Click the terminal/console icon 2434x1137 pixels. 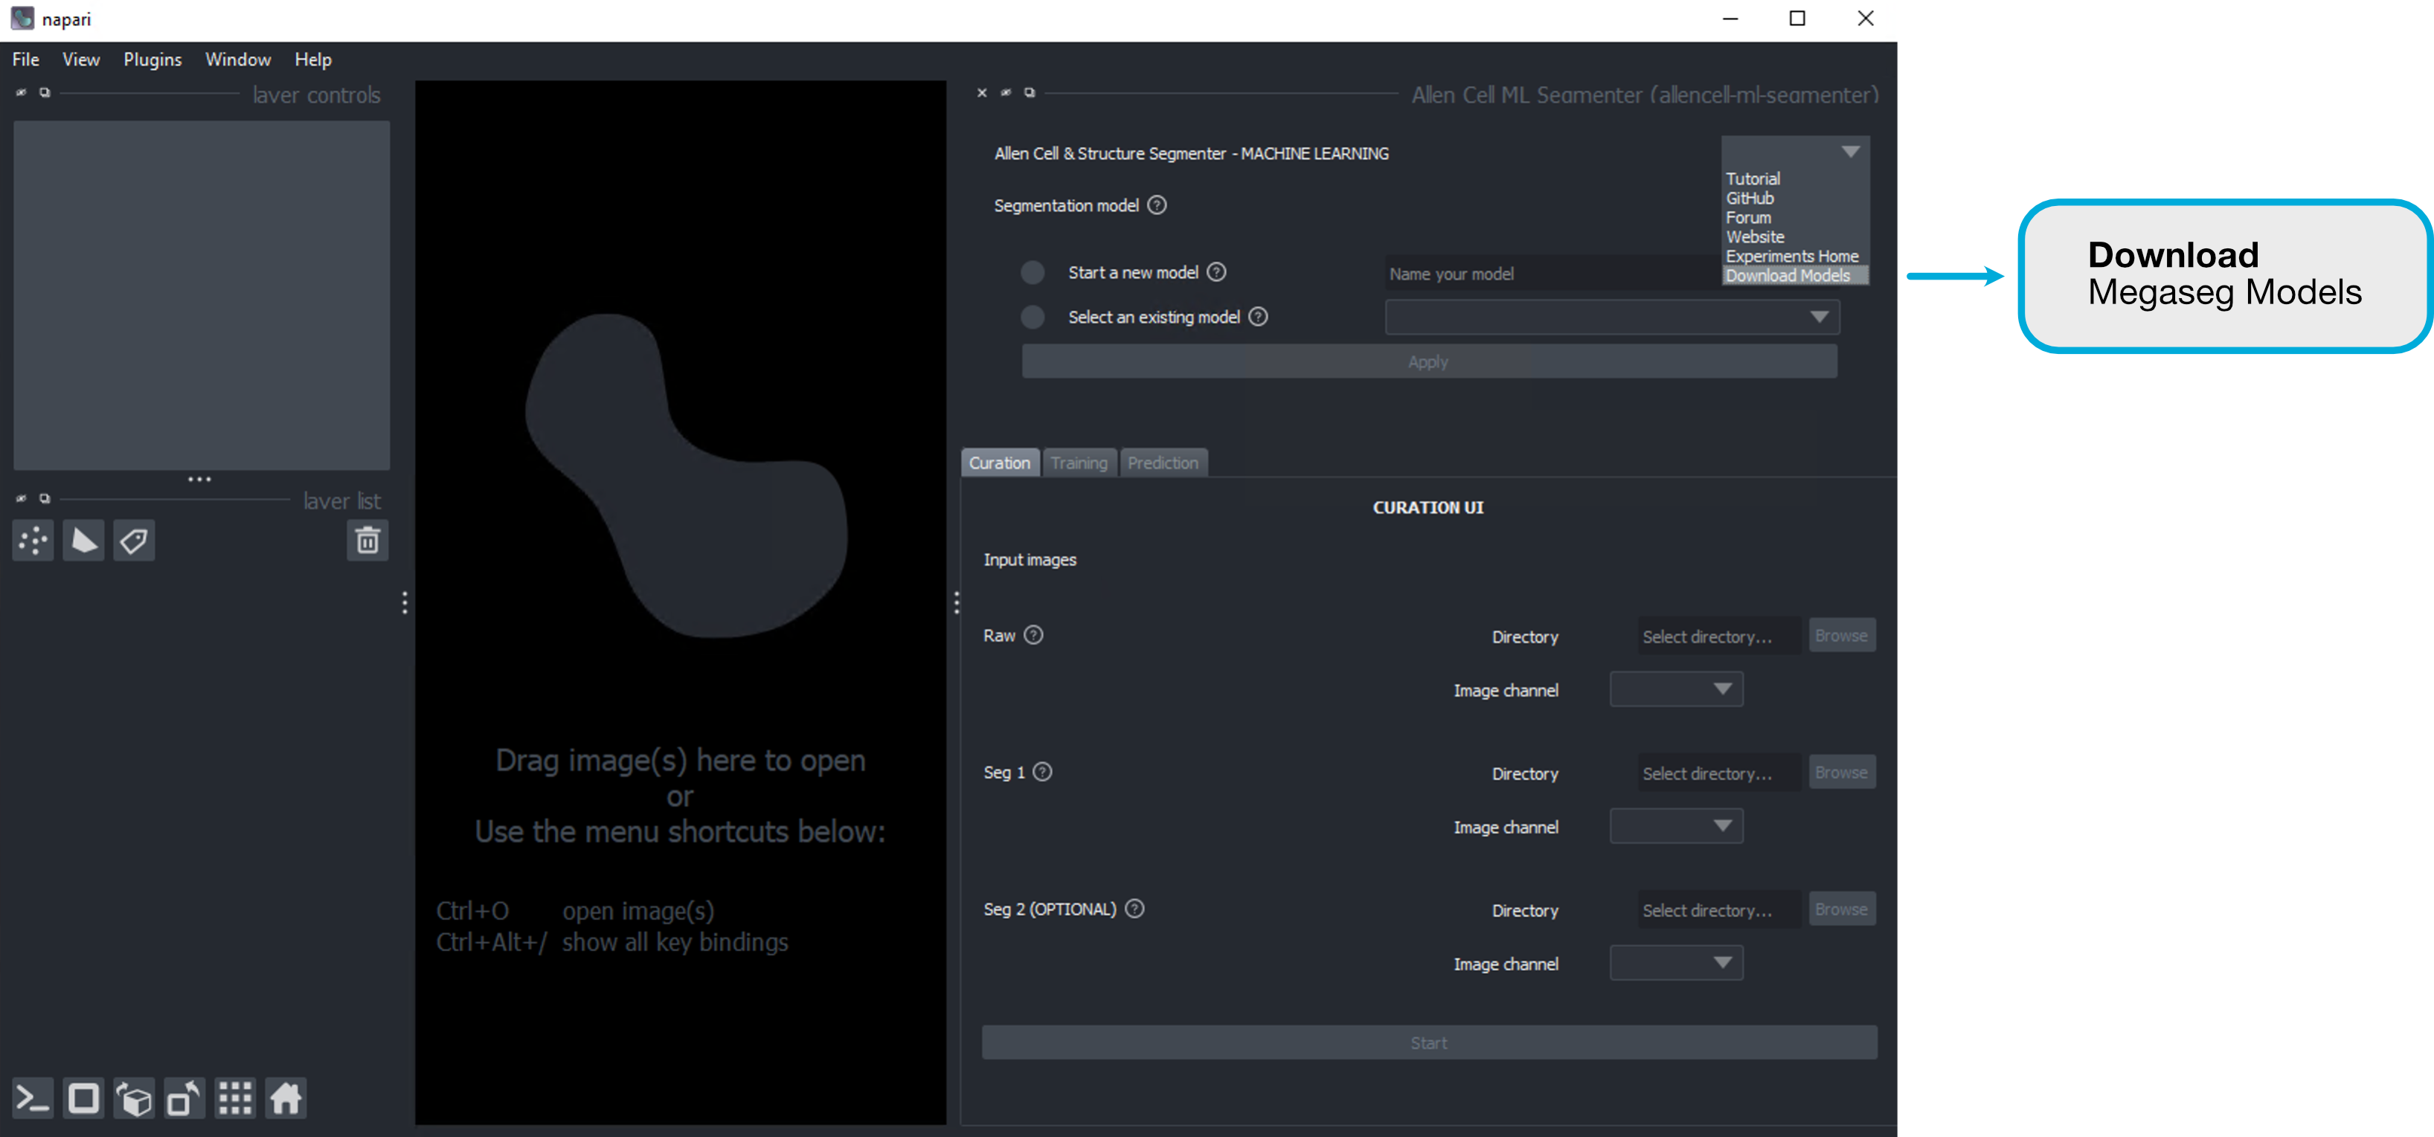pos(31,1098)
